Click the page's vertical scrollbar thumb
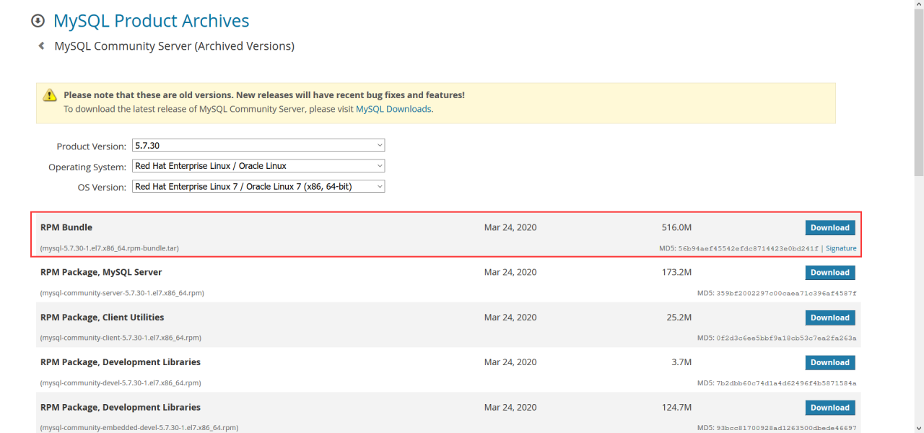Screen dimensions: 924x433 (918, 92)
